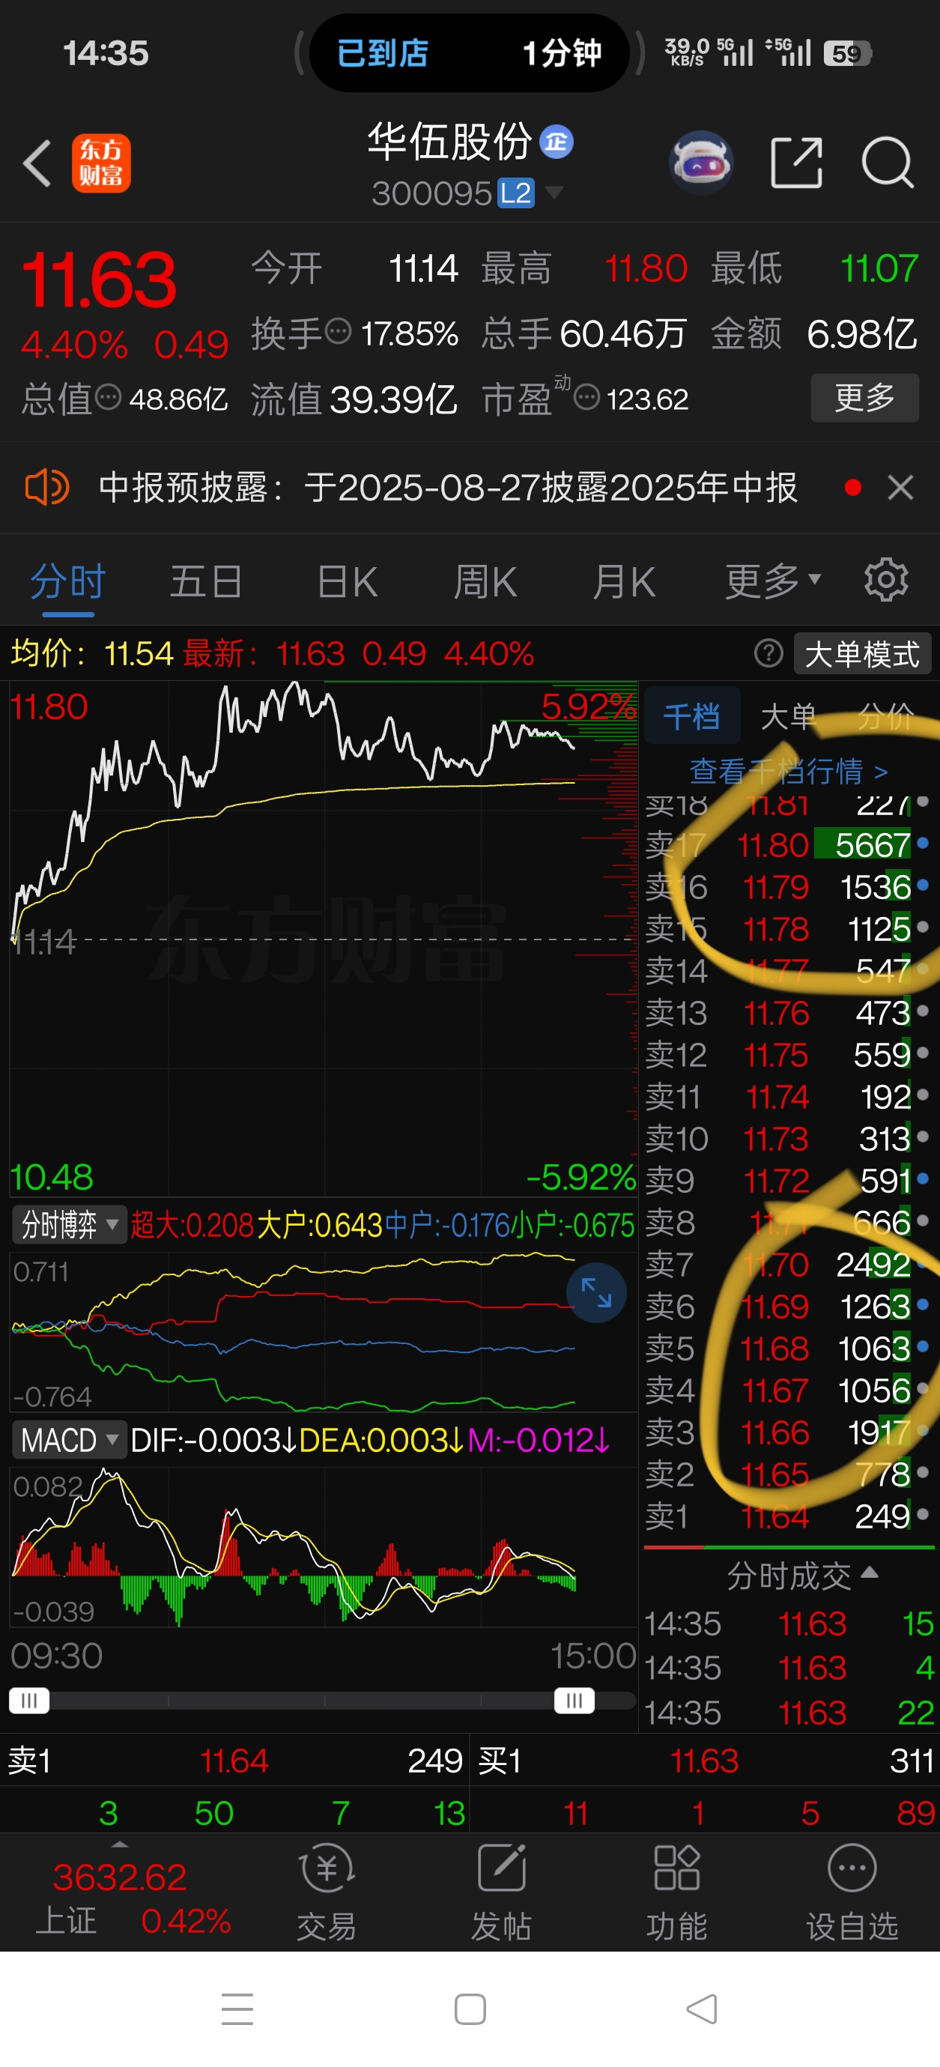Select the 大单 tab
Viewport: 940px width, 2067px height.
pyautogui.click(x=789, y=715)
